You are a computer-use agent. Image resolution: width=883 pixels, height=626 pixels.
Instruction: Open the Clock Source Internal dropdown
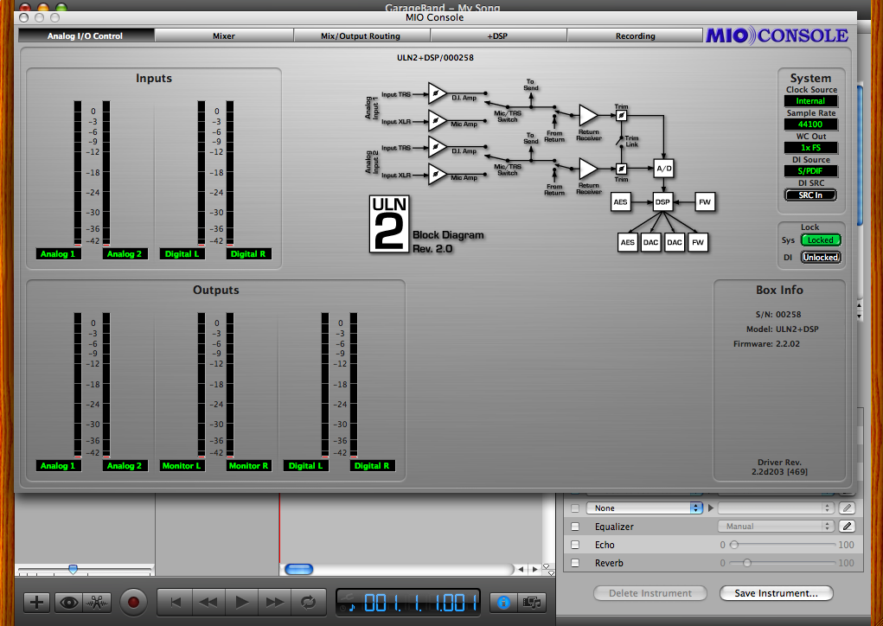click(x=810, y=101)
